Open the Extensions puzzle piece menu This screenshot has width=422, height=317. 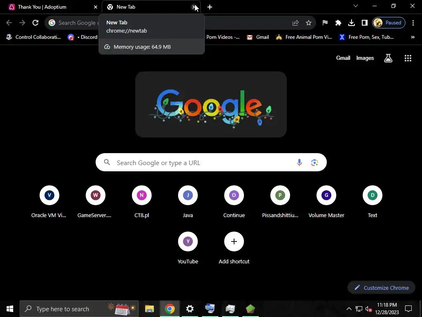click(x=338, y=23)
